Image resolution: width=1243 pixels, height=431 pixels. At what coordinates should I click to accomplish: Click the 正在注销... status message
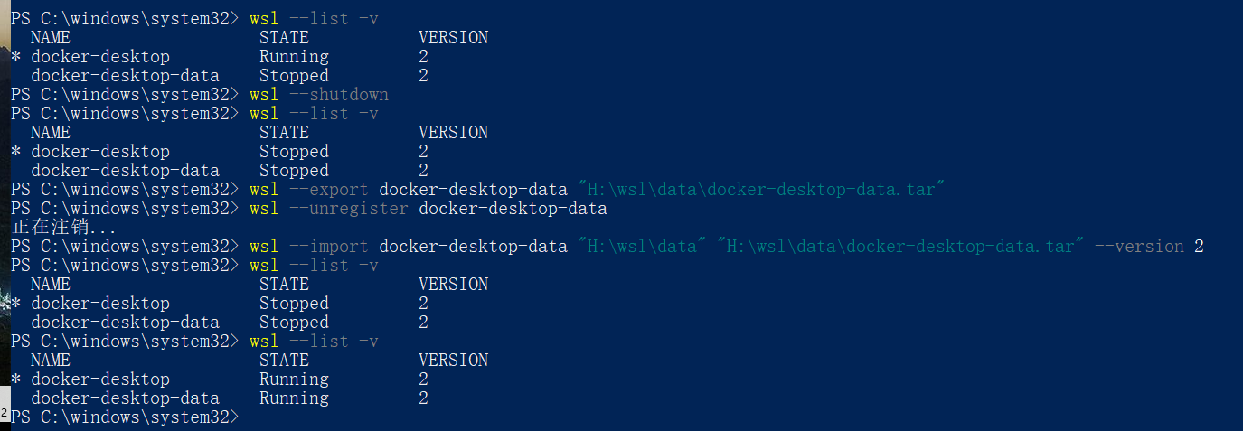(x=63, y=228)
